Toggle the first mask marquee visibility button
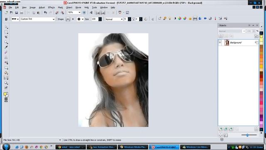This screenshot has height=150, width=266. pyautogui.click(x=98, y=12)
